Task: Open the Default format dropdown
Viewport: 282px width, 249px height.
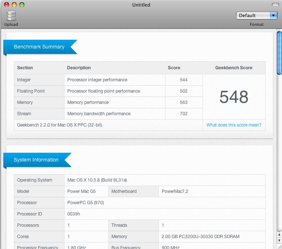Action: [257, 15]
